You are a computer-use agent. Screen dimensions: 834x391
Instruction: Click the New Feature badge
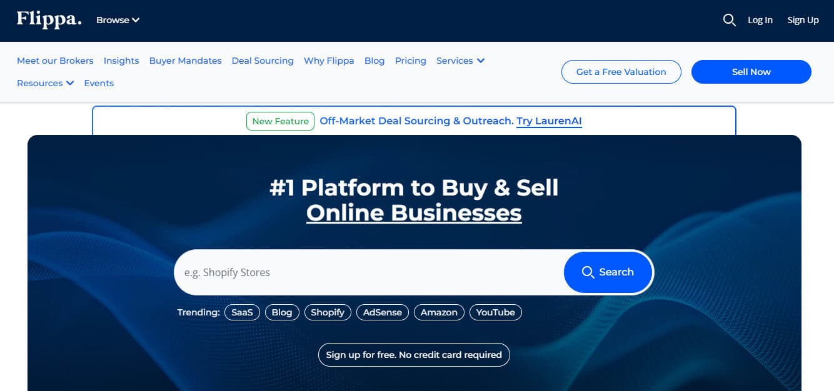[280, 121]
